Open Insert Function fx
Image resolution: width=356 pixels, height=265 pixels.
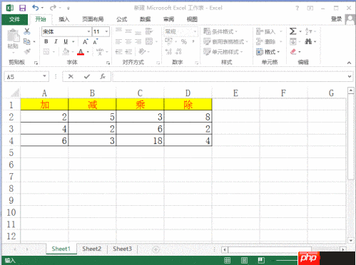(x=103, y=76)
